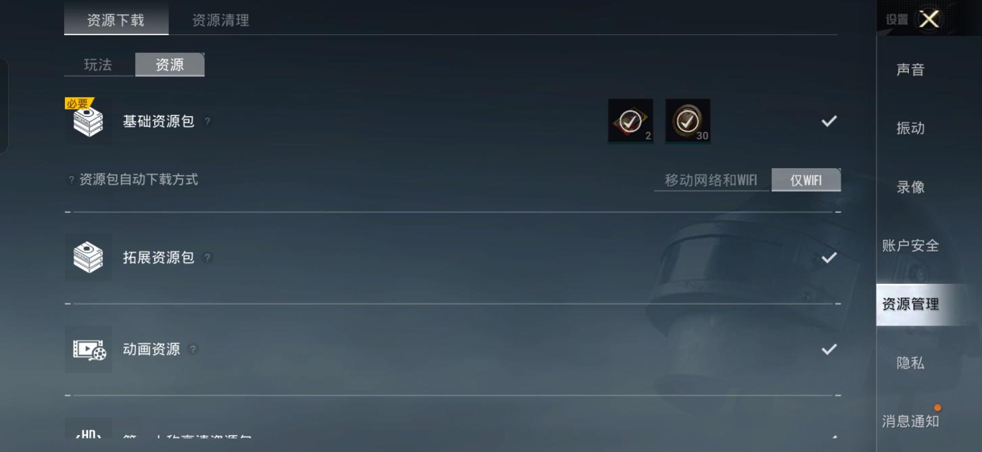Viewport: 982px width, 452px height.
Task: Click the 拓展资源包 package icon
Action: click(89, 257)
